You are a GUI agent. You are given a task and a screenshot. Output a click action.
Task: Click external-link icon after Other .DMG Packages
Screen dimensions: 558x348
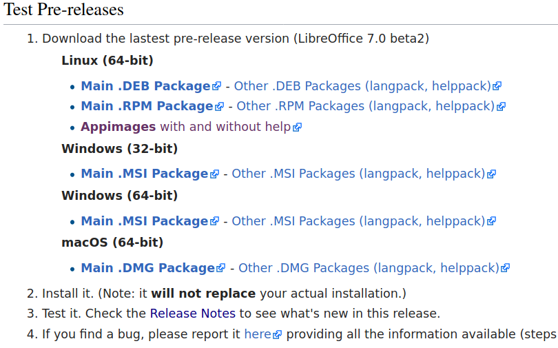[x=506, y=268]
